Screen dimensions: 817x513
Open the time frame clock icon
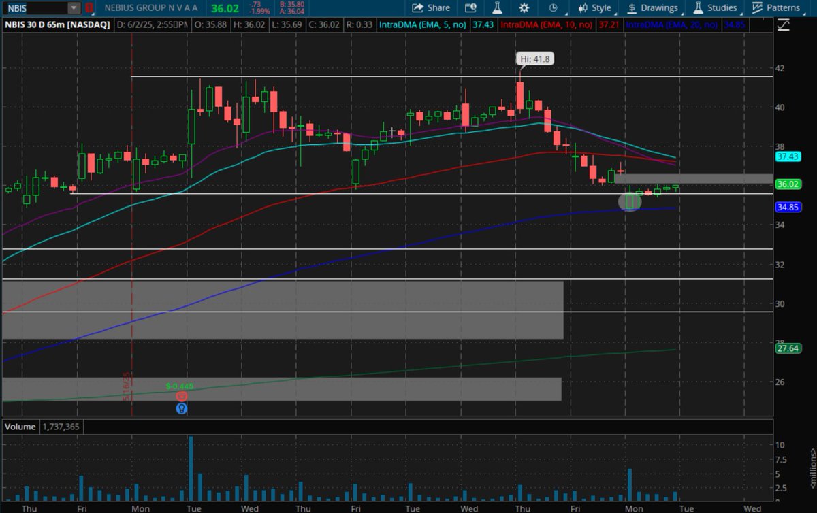click(x=553, y=7)
